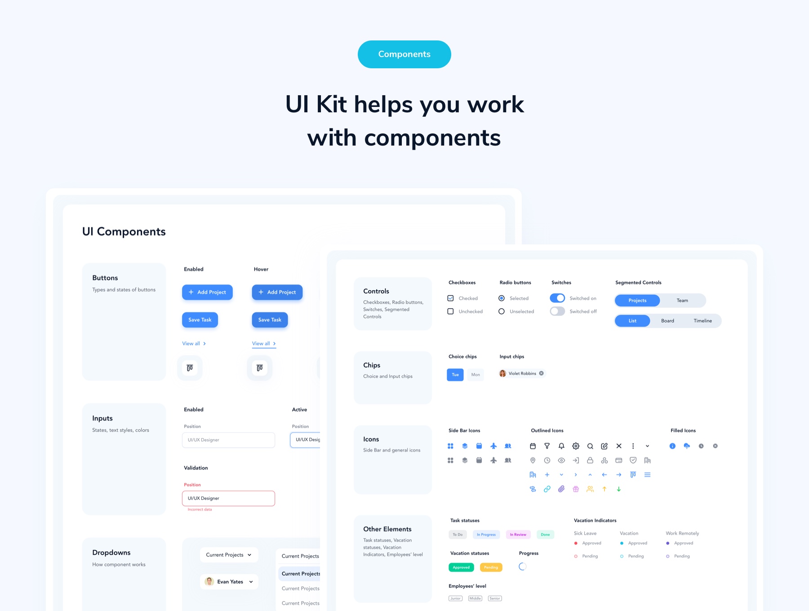Click the blue left arrow icon
Image resolution: width=809 pixels, height=611 pixels.
605,475
